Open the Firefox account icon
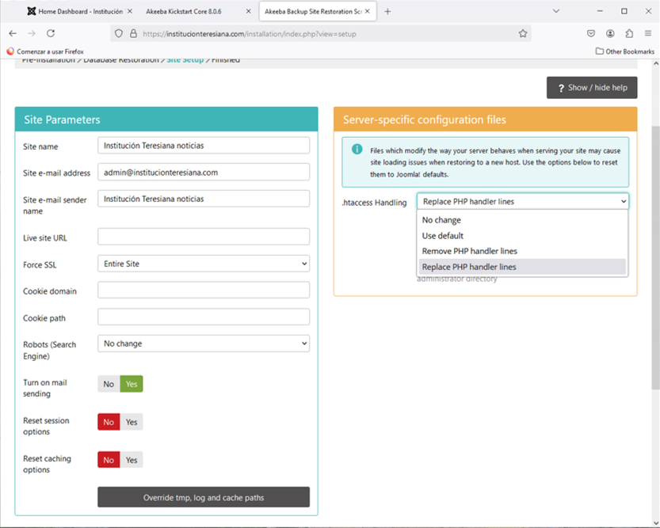 coord(610,33)
